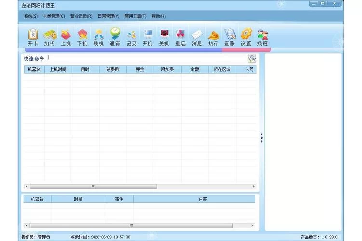Click the 内容 column header in event log
Screen dimensions: 362x241
[x=194, y=199]
